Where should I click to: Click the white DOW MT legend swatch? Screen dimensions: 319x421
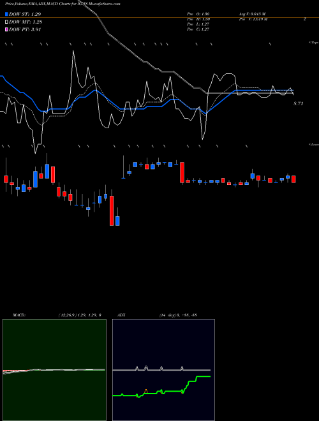(x=7, y=22)
